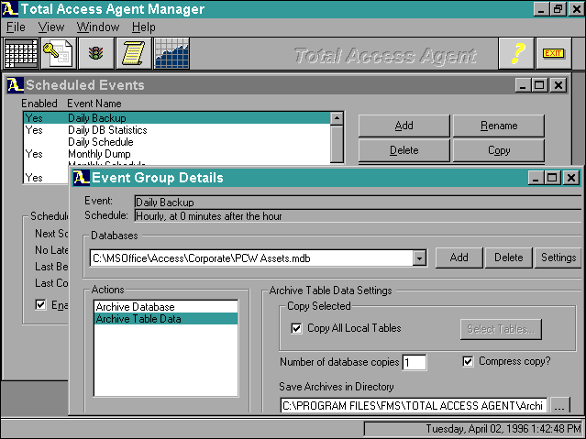Click the calendar schedule grid toolbar icon
The height and width of the screenshot is (439, 586).
tap(21, 53)
